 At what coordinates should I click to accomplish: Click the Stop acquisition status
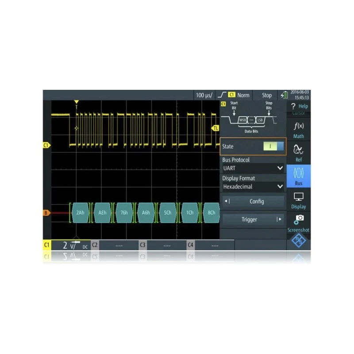coord(267,95)
